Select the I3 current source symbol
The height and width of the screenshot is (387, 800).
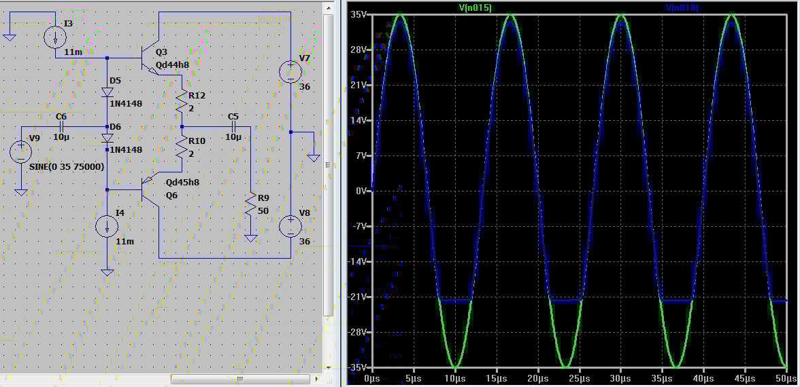click(x=55, y=37)
